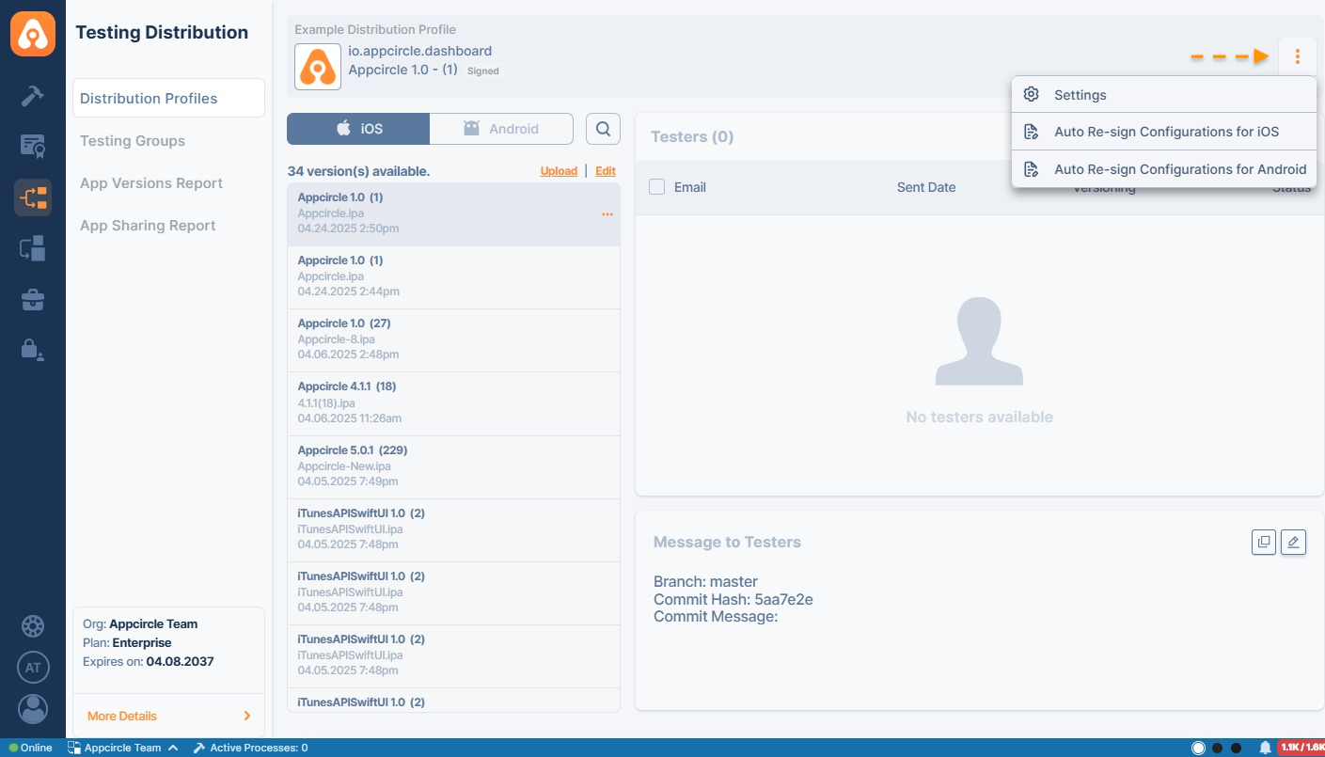Viewport: 1325px width, 757px height.
Task: Select the iOS platform tab
Action: pos(358,129)
